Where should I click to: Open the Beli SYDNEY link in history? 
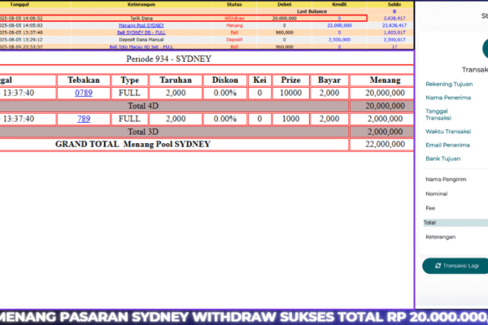click(142, 32)
